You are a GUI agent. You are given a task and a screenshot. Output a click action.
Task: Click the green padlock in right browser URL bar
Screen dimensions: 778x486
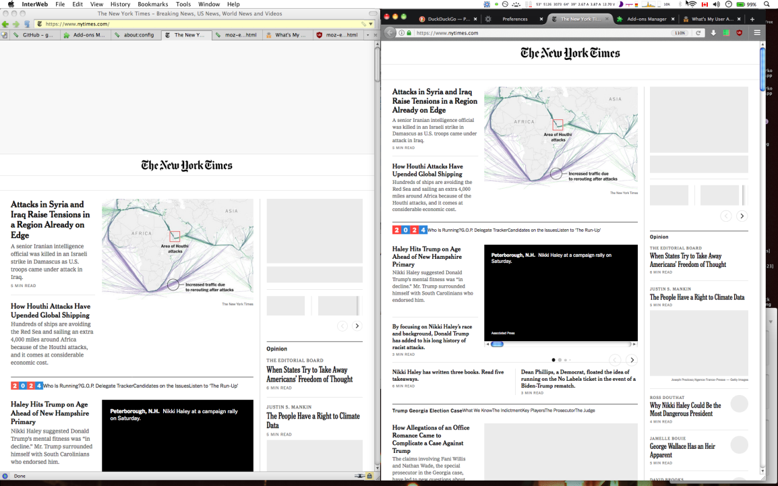tap(409, 33)
